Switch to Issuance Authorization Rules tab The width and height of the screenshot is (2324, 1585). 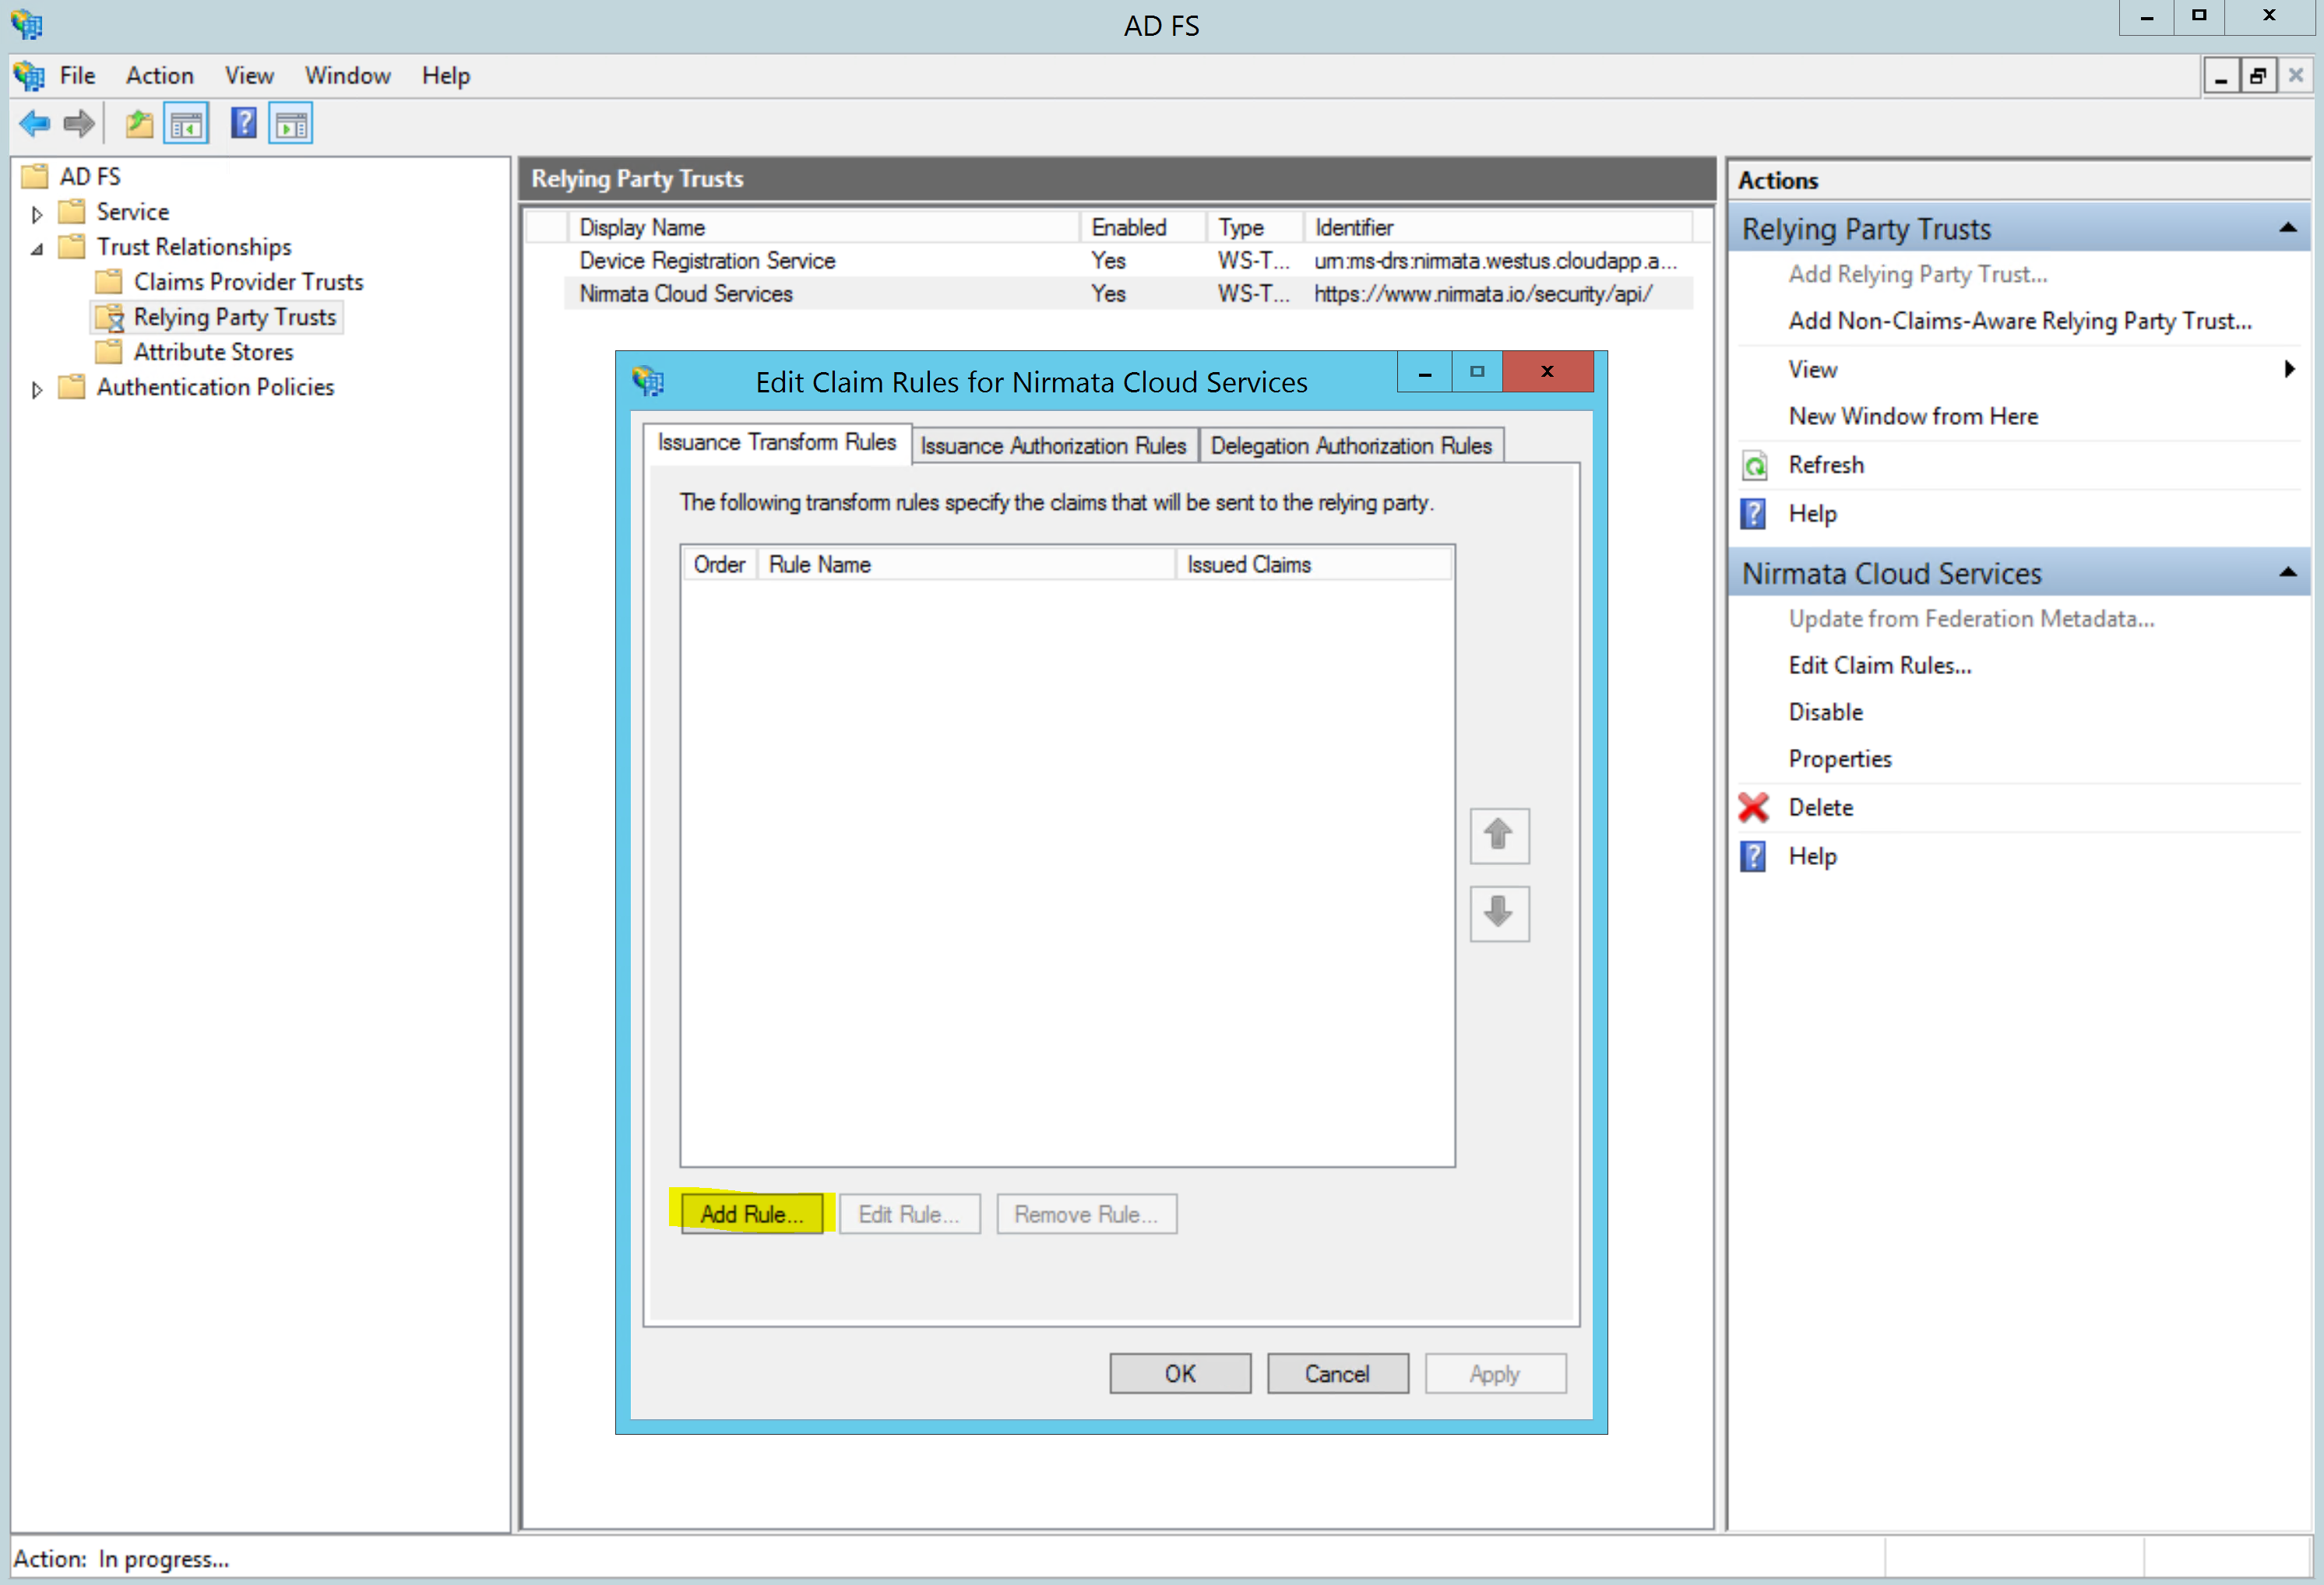[x=1054, y=446]
